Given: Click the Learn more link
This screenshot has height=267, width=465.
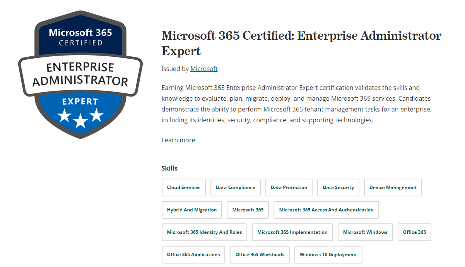Looking at the screenshot, I should click(178, 140).
